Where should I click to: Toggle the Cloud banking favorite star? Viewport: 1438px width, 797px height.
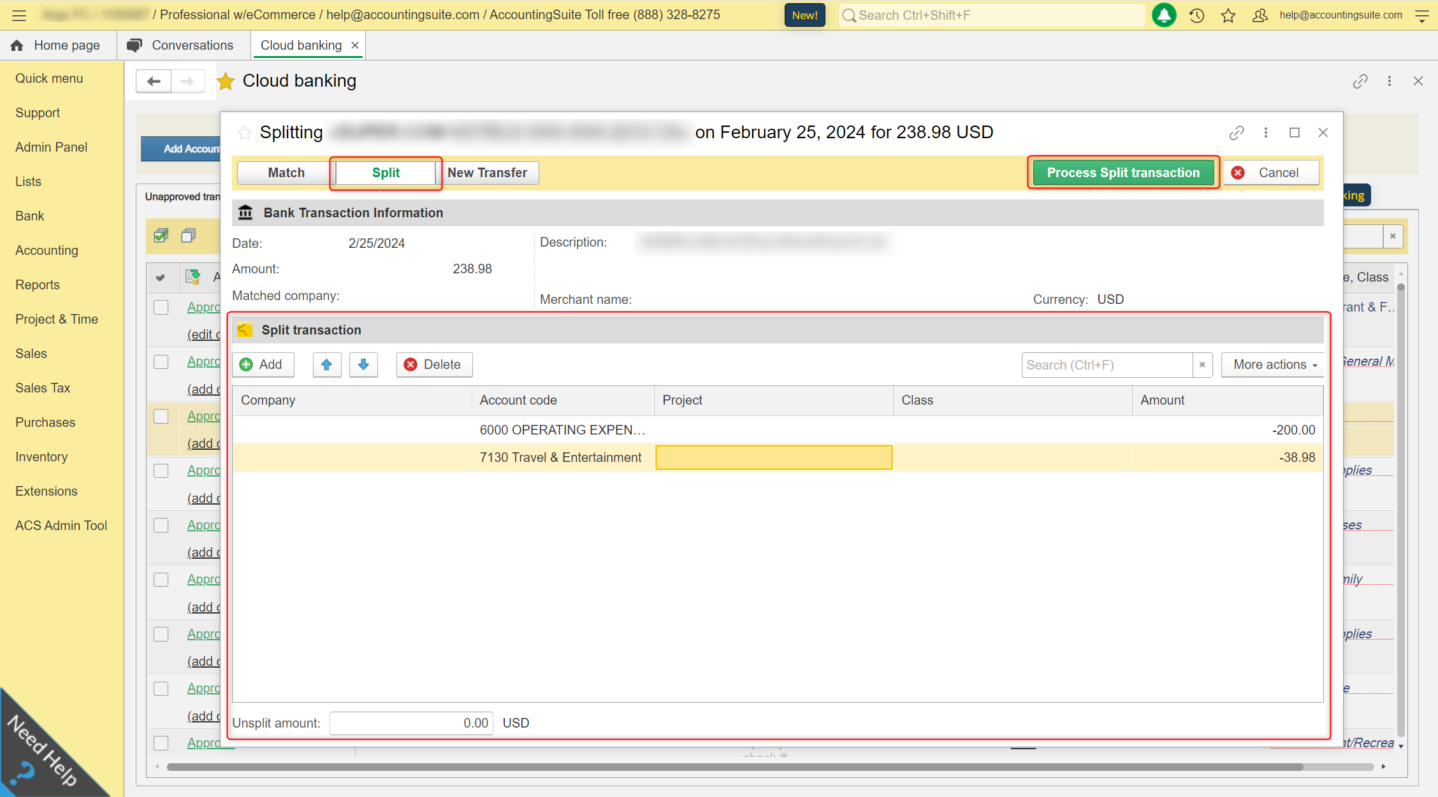point(226,82)
